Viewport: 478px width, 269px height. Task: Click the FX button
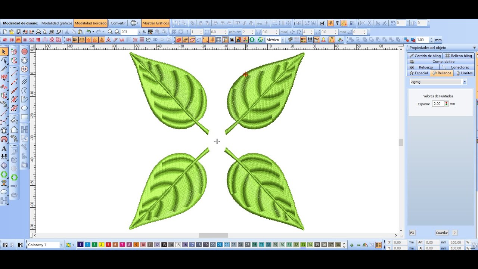(x=412, y=233)
